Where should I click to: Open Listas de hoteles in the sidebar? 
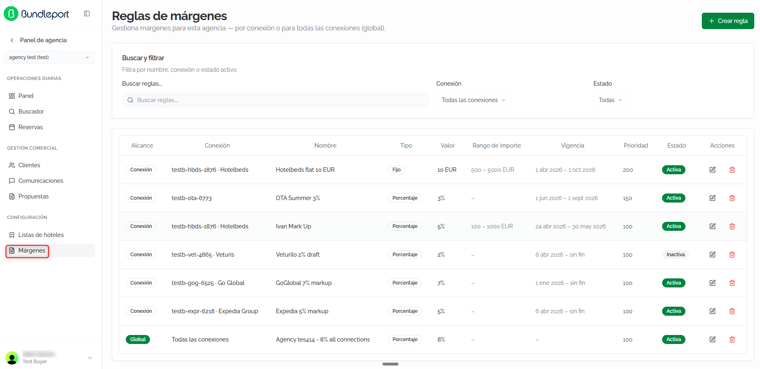click(x=49, y=235)
